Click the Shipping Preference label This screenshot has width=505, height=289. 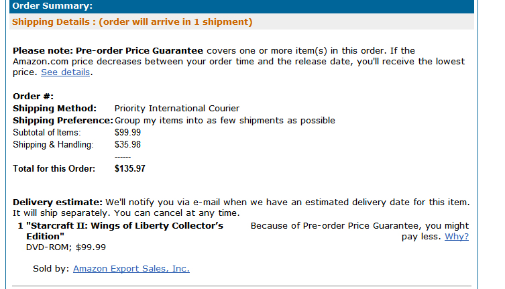click(63, 121)
